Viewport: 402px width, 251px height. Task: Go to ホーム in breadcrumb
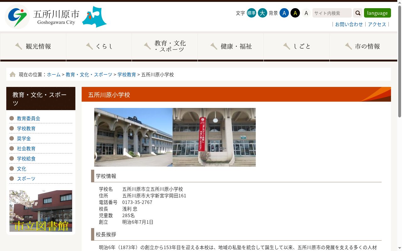pos(54,74)
